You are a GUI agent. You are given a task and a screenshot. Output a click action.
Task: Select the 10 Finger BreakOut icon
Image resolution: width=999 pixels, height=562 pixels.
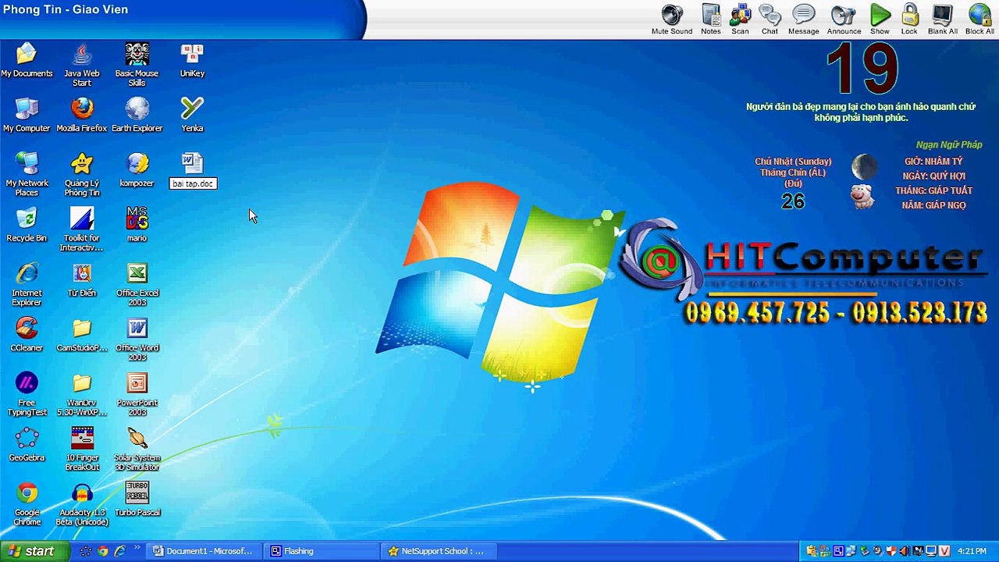point(82,449)
